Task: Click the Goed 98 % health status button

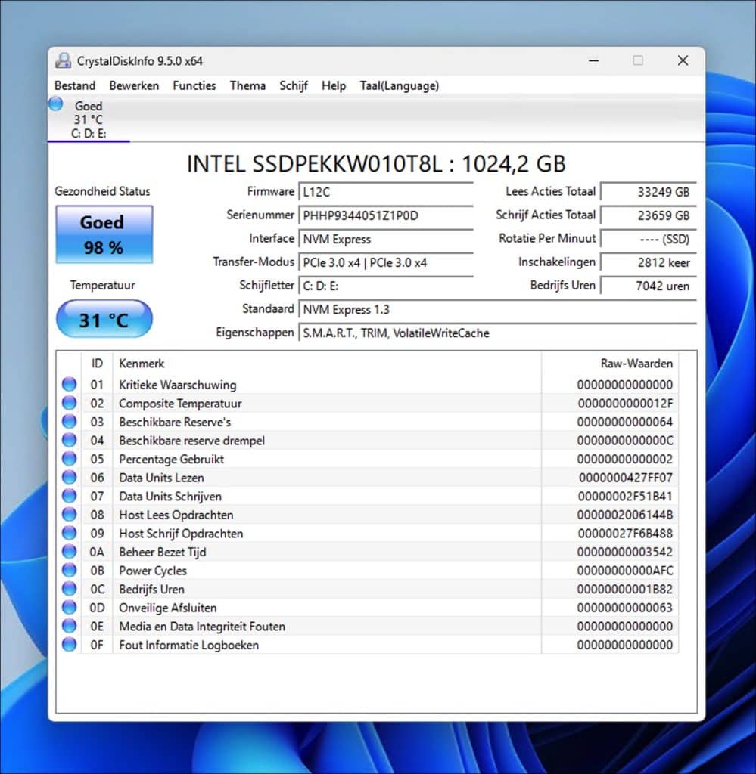Action: point(104,234)
